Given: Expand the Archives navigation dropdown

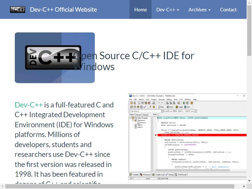Looking at the screenshot, I should tap(199, 10).
